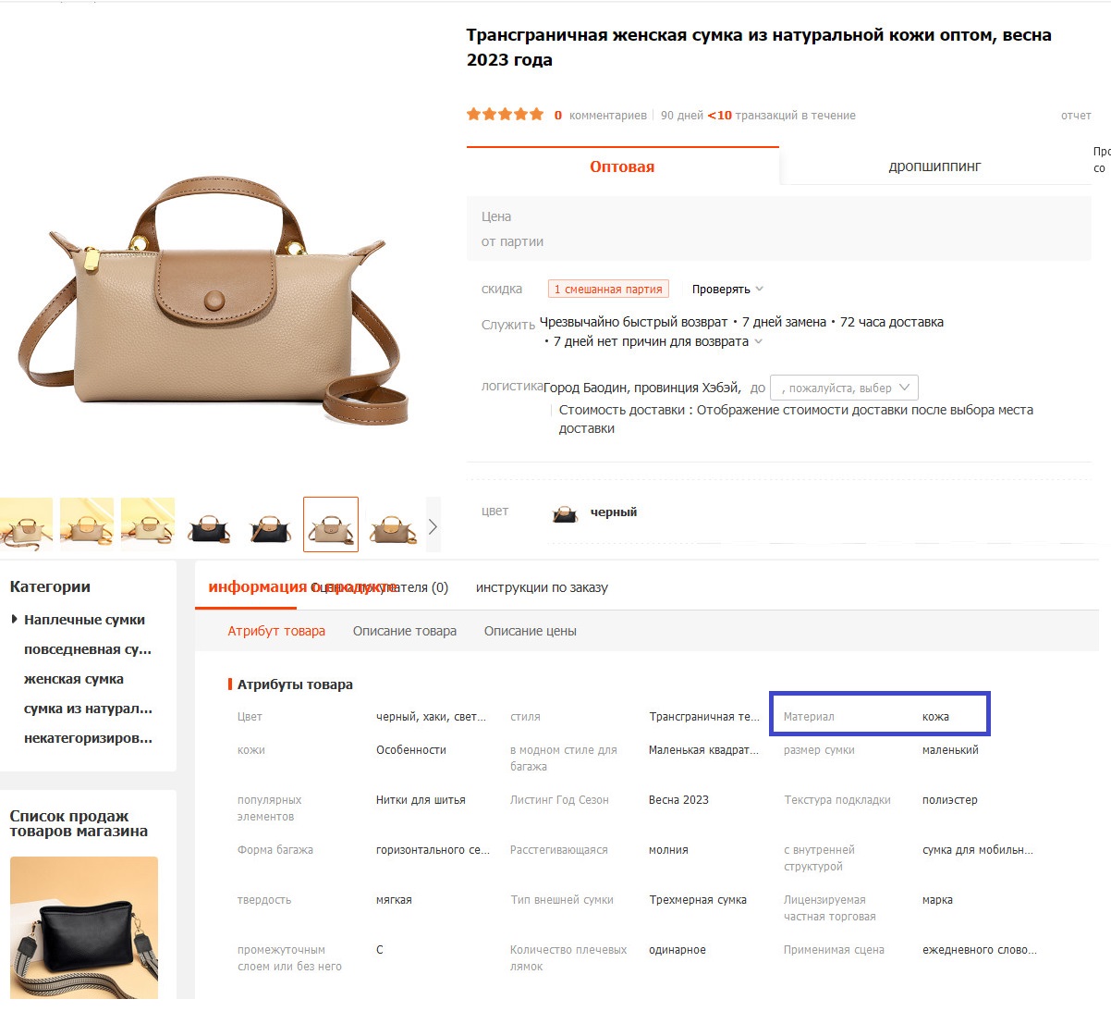The width and height of the screenshot is (1111, 1036).
Task: Go to Описание товара section
Action: [x=405, y=631]
